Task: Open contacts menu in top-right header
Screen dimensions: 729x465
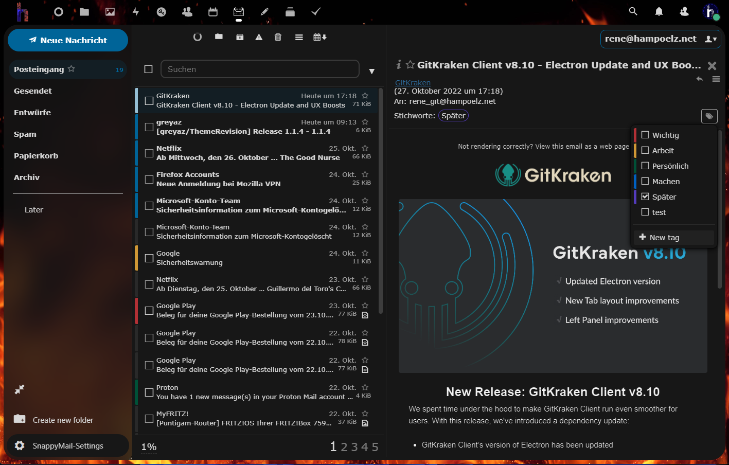Action: (x=684, y=11)
